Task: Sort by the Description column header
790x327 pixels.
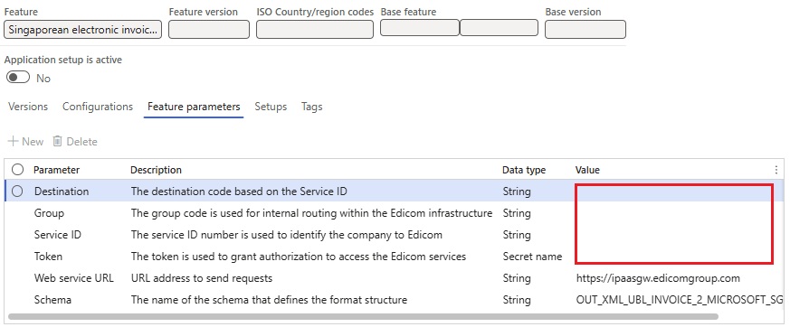Action: point(157,170)
